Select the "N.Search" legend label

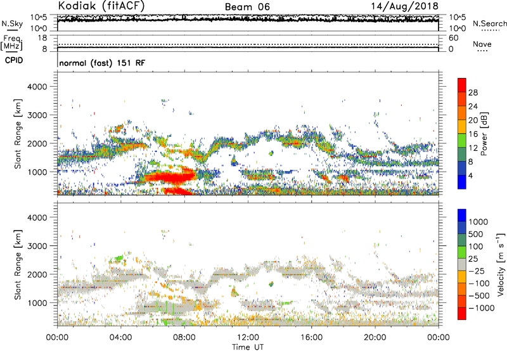click(489, 23)
